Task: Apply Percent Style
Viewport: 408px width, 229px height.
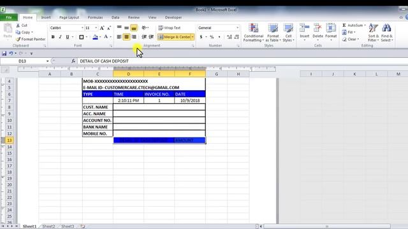Action: pos(212,37)
